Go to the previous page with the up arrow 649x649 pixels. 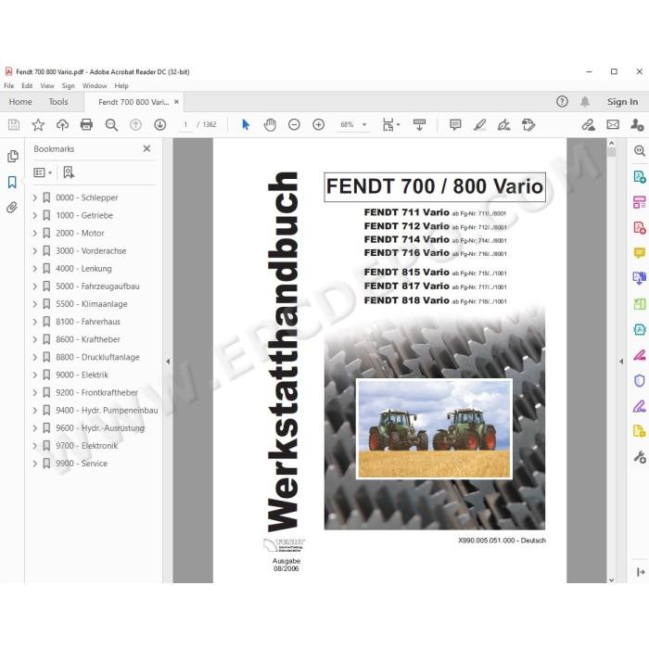[x=135, y=124]
